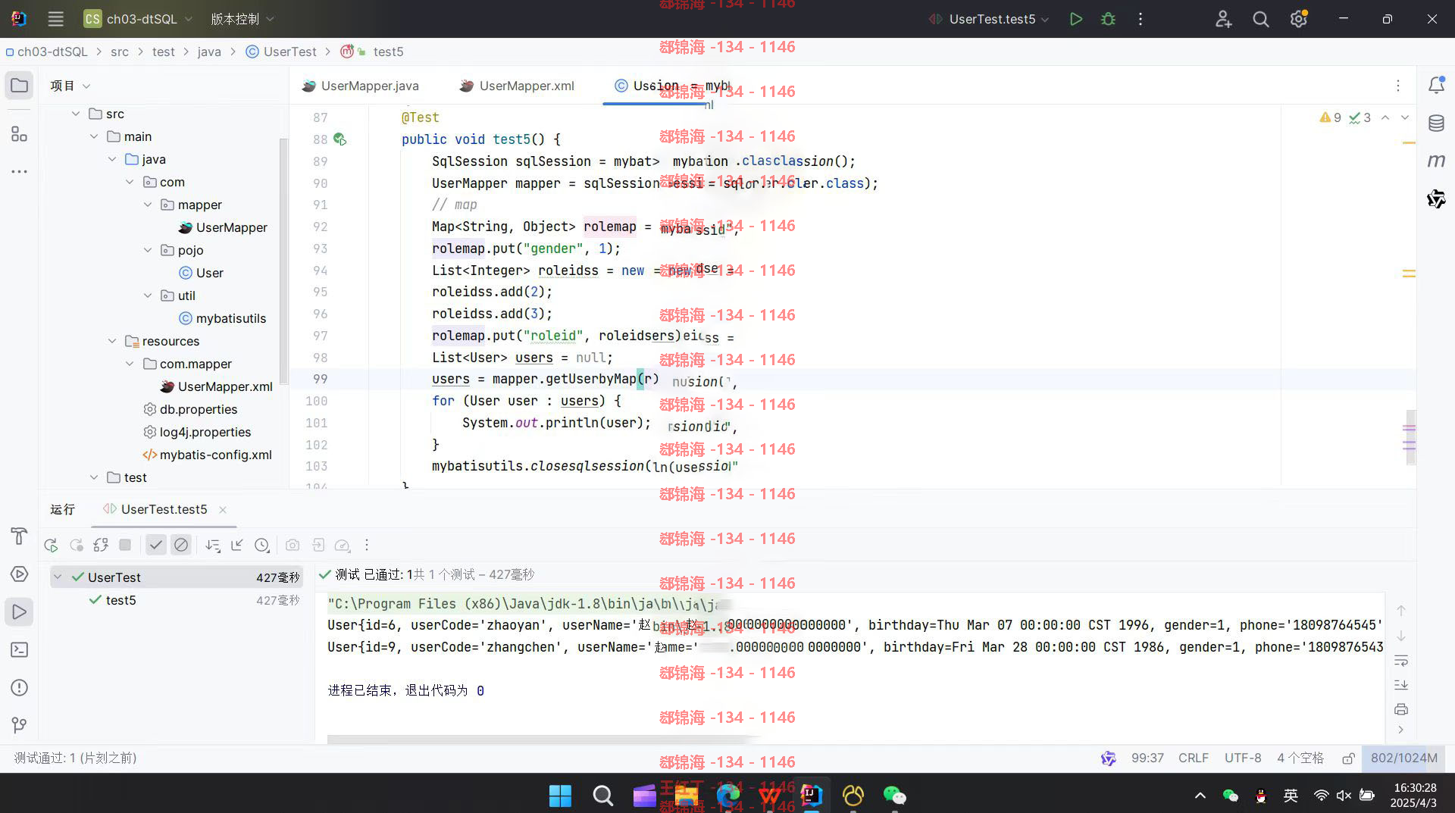The height and width of the screenshot is (813, 1455).
Task: Rerun the test in the run toolbar
Action: point(51,545)
